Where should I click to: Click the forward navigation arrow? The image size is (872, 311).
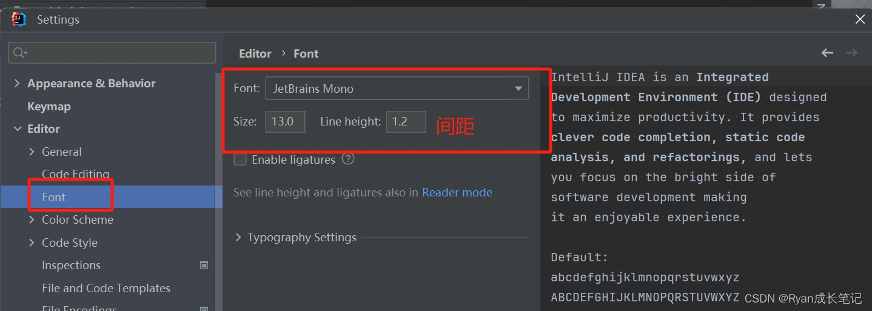851,53
